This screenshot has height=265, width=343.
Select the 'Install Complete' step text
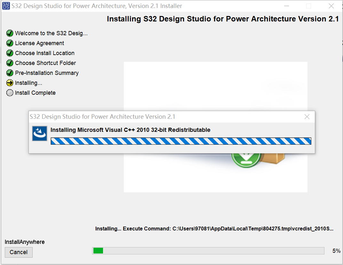[x=35, y=93]
